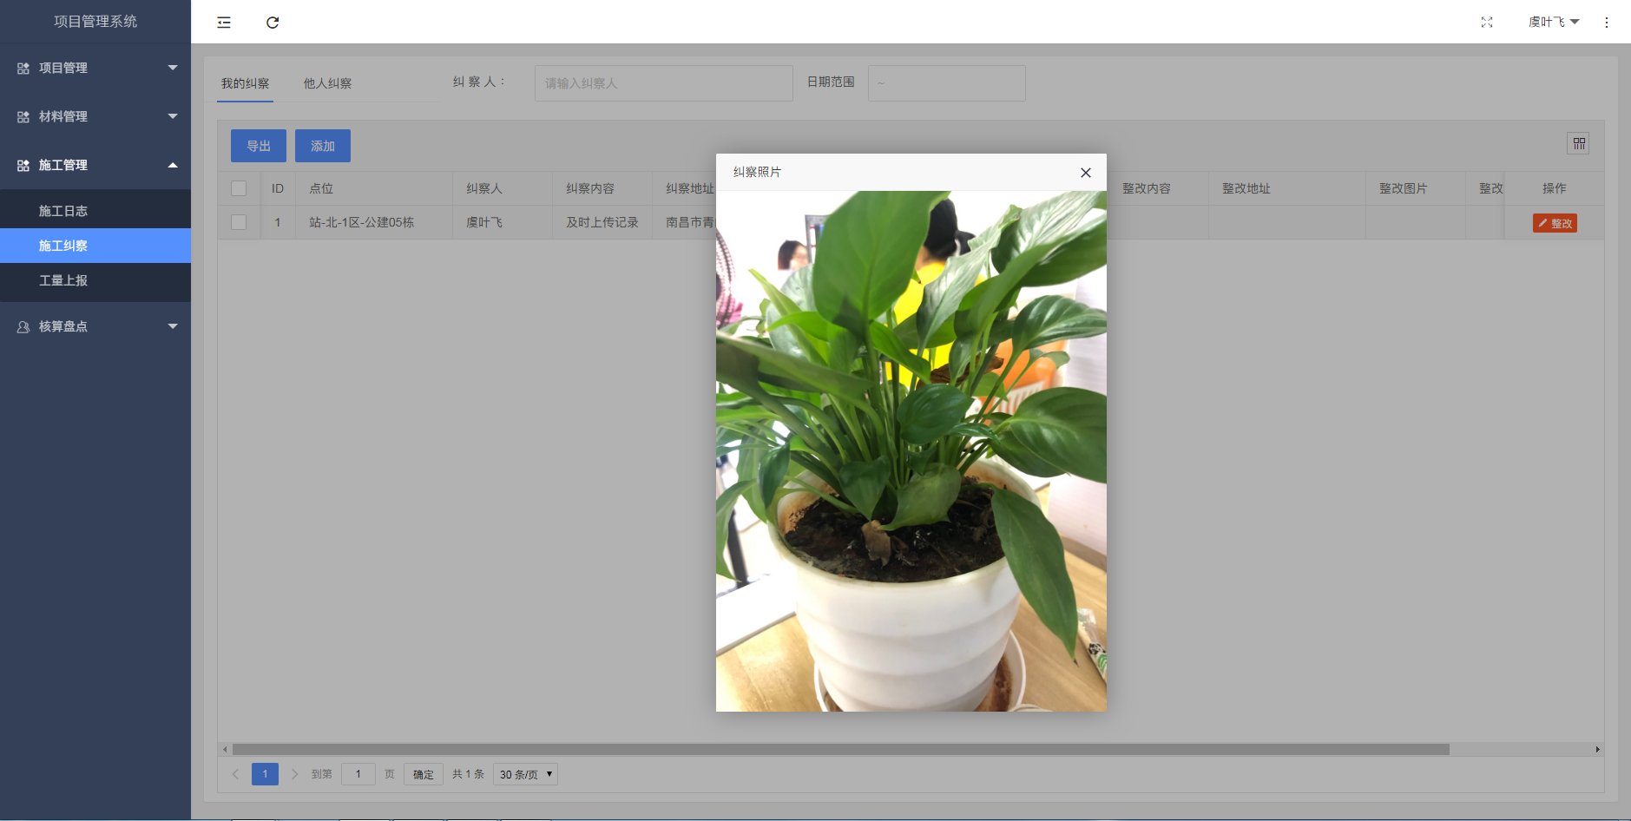Screen dimensions: 1631x821
Task: Focus the 纠察人 search input field
Action: point(664,83)
